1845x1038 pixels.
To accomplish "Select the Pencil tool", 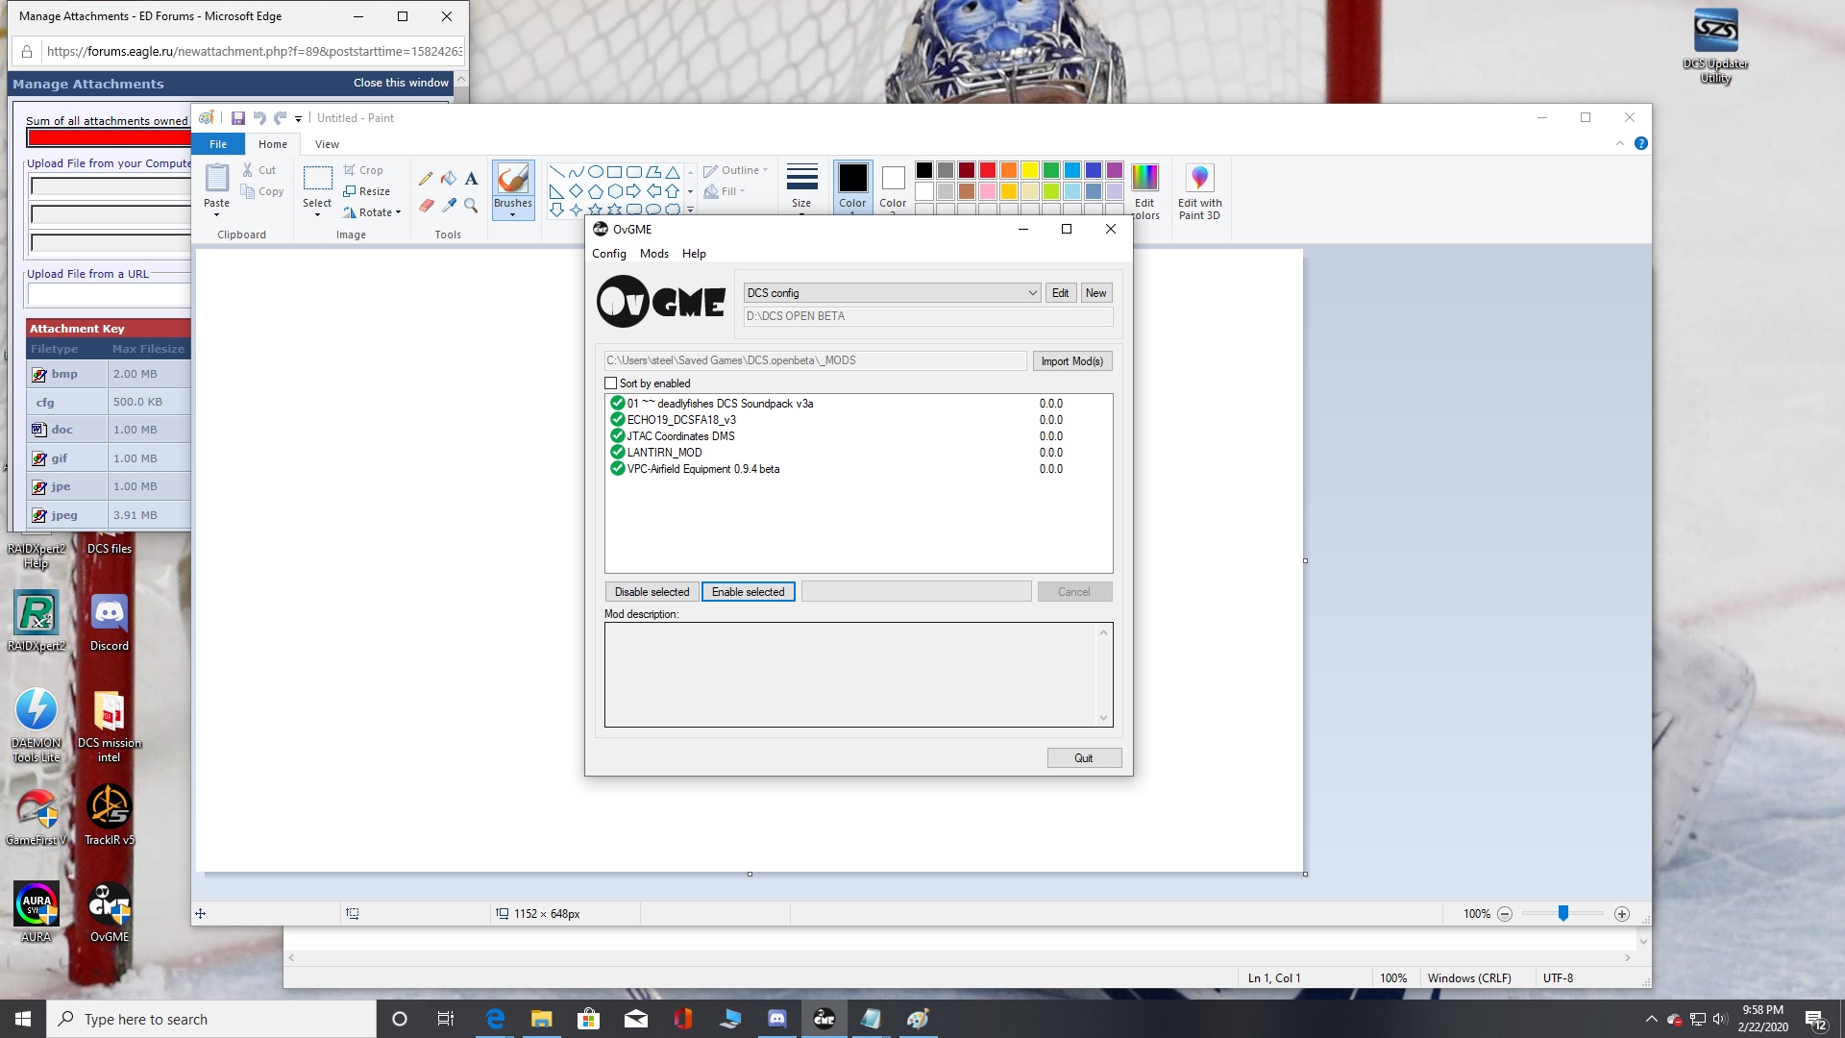I will tap(426, 178).
